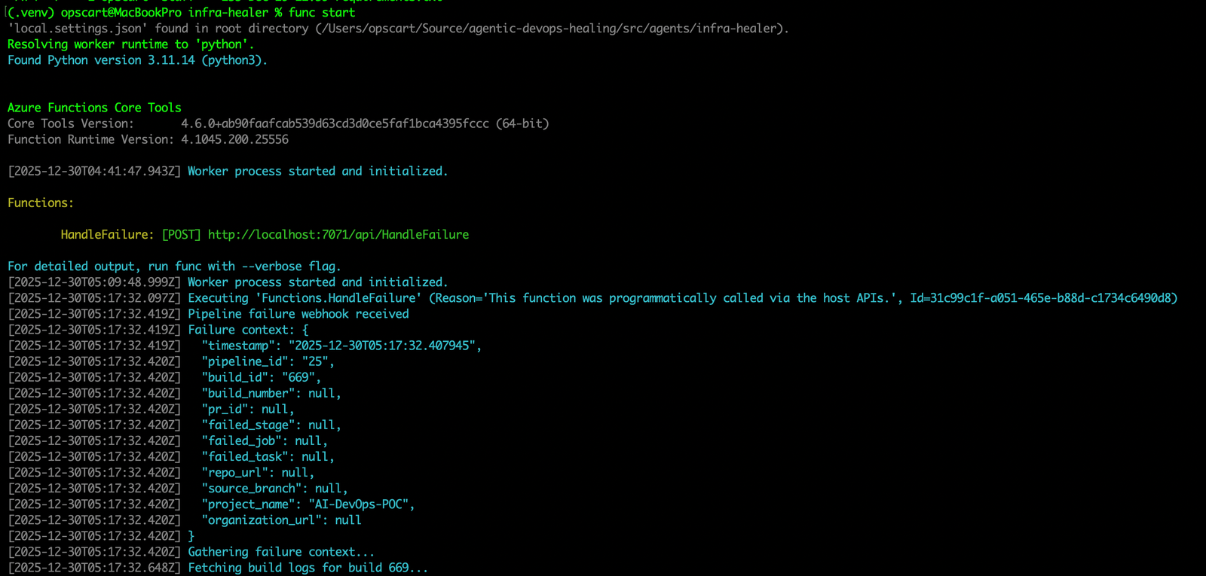Viewport: 1206px width, 576px height.
Task: Click the "Gathering failure context..." log line
Action: point(281,552)
